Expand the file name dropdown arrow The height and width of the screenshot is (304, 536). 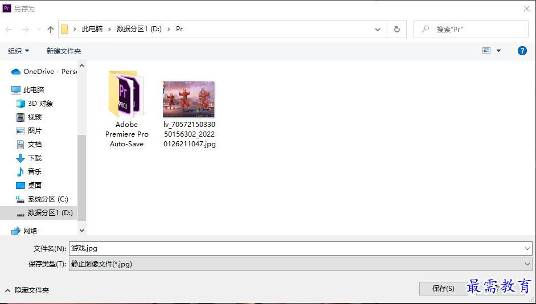pyautogui.click(x=527, y=249)
